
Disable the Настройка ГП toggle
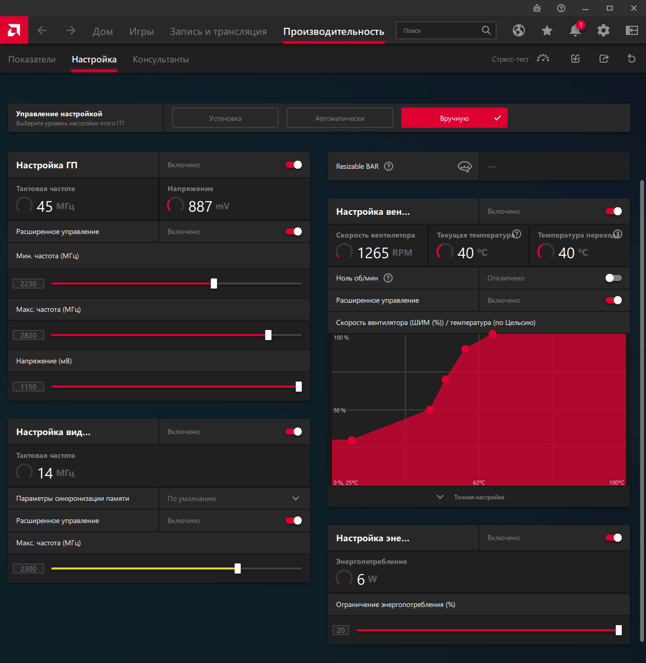click(294, 165)
